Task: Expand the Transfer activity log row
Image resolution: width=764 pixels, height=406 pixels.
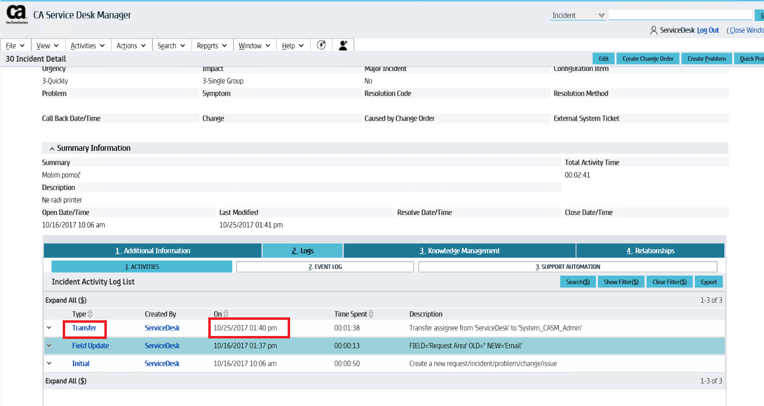Action: click(x=49, y=328)
